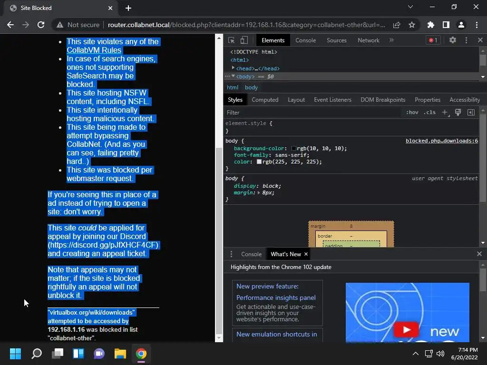The height and width of the screenshot is (365, 487).
Task: Click the font-family sans-serif value
Action: [x=292, y=155]
